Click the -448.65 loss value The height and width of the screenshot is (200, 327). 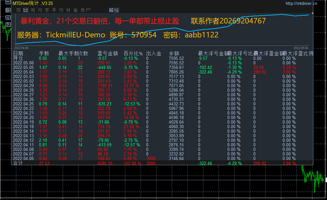(x=104, y=67)
